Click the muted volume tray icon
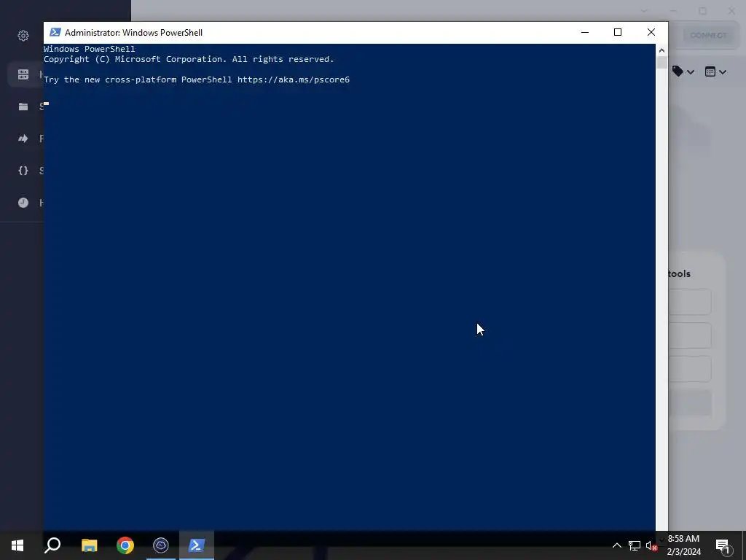This screenshot has height=560, width=746. pos(651,545)
